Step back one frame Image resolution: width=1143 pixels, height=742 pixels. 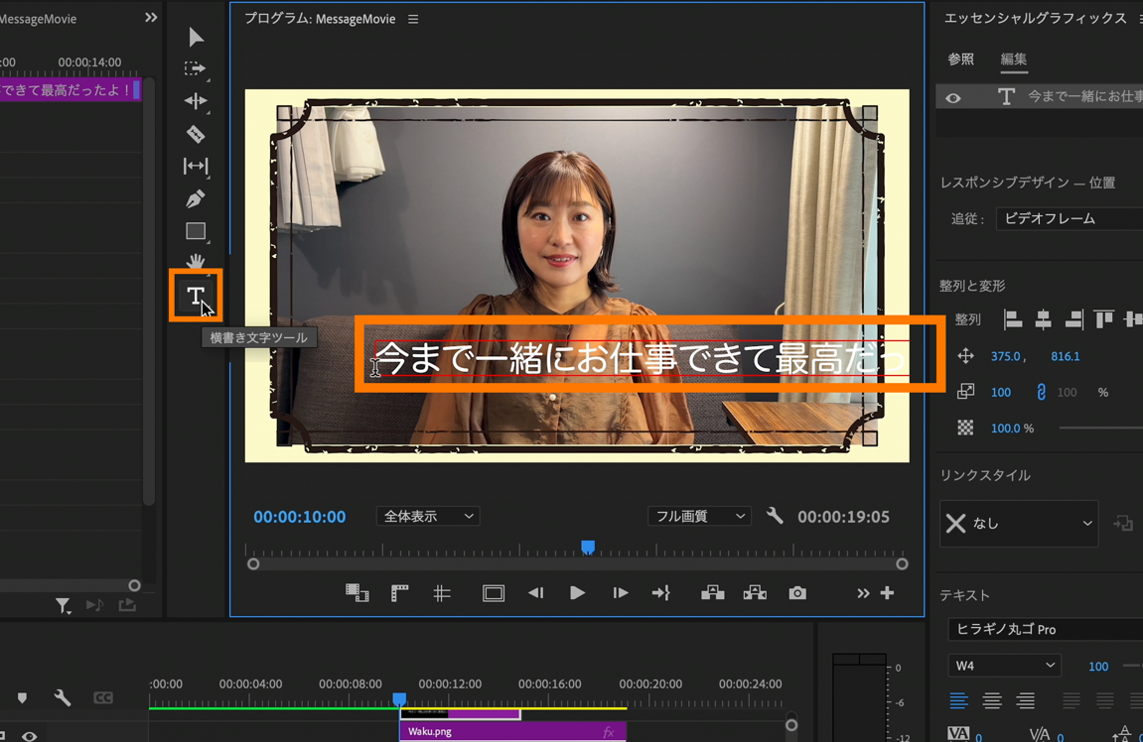tap(536, 593)
